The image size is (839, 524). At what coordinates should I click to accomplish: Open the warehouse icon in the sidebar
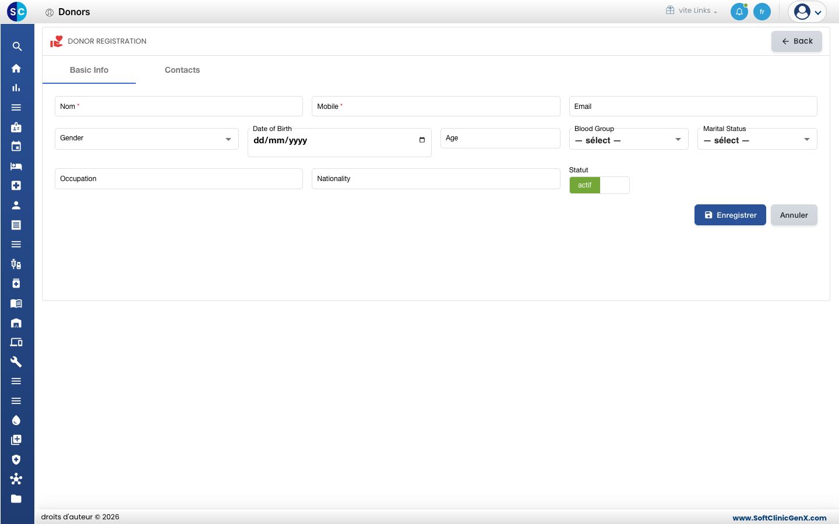coord(16,323)
